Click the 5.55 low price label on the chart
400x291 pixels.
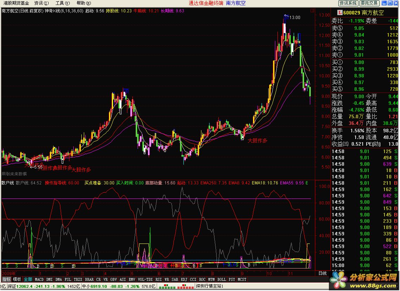38,167
